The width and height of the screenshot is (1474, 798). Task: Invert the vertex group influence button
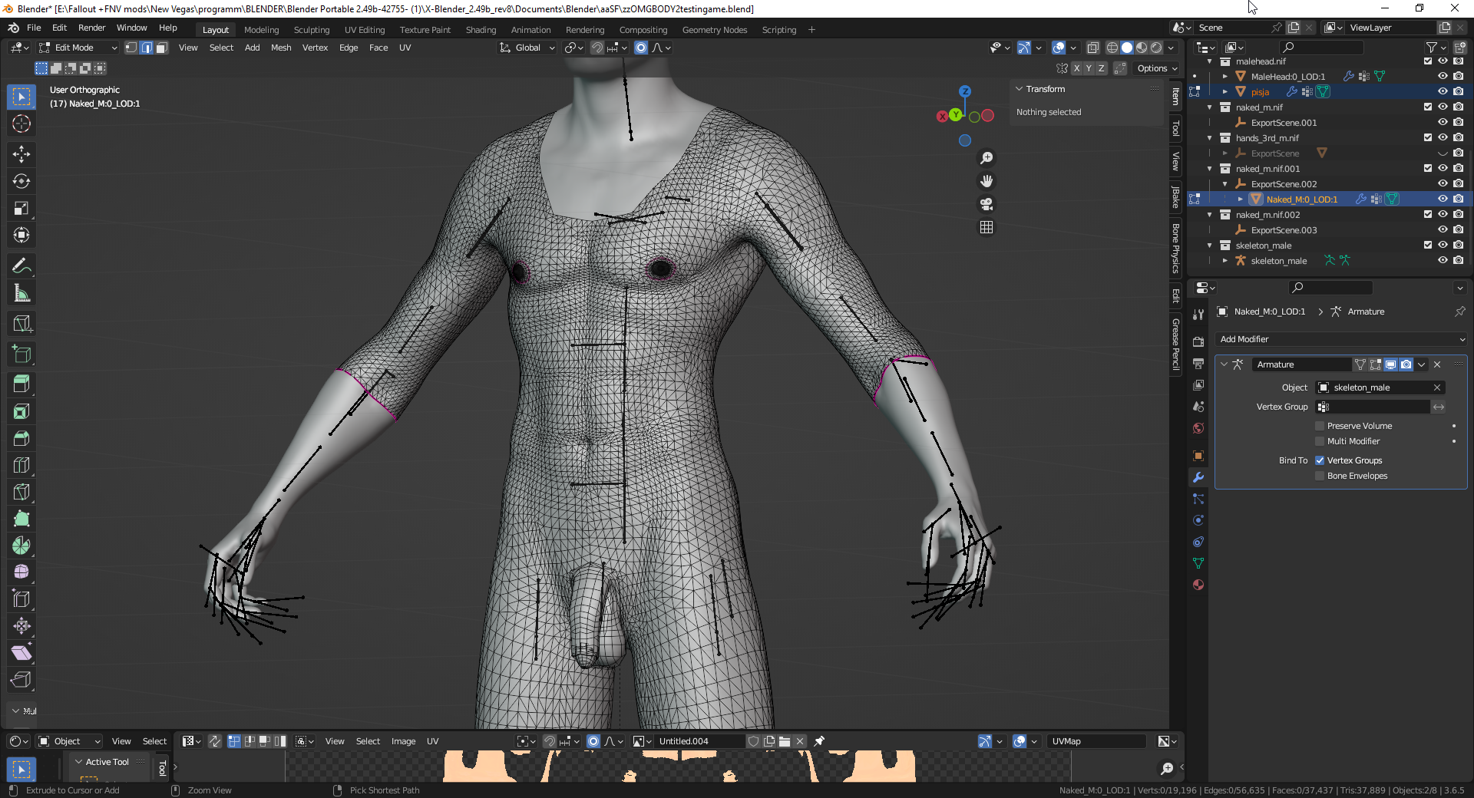(x=1439, y=407)
